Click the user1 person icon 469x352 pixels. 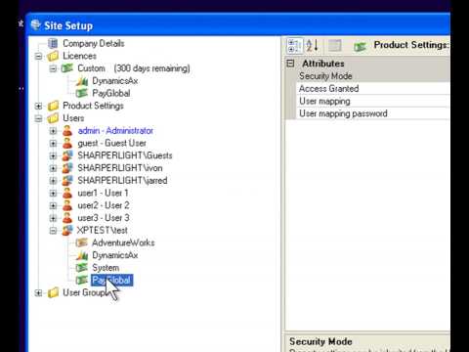[67, 193]
